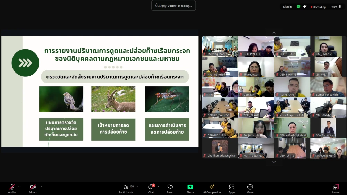Image resolution: width=347 pixels, height=195 pixels.
Task: Click muted mic icon on the GBH MH tile
Action: click(x=241, y=95)
